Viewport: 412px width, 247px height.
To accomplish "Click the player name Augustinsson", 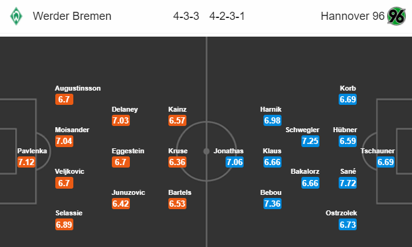I will 78,88.
